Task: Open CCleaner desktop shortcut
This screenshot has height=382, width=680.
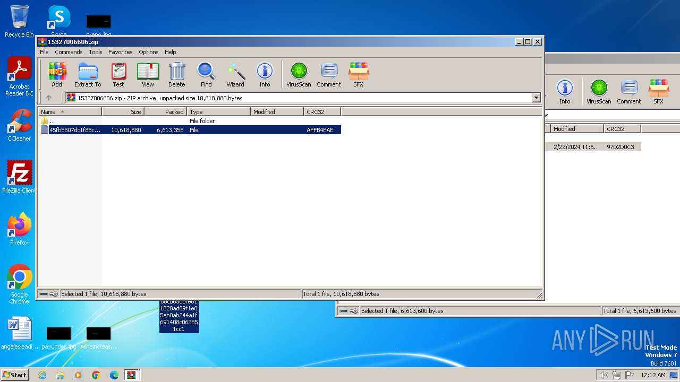Action: point(19,125)
